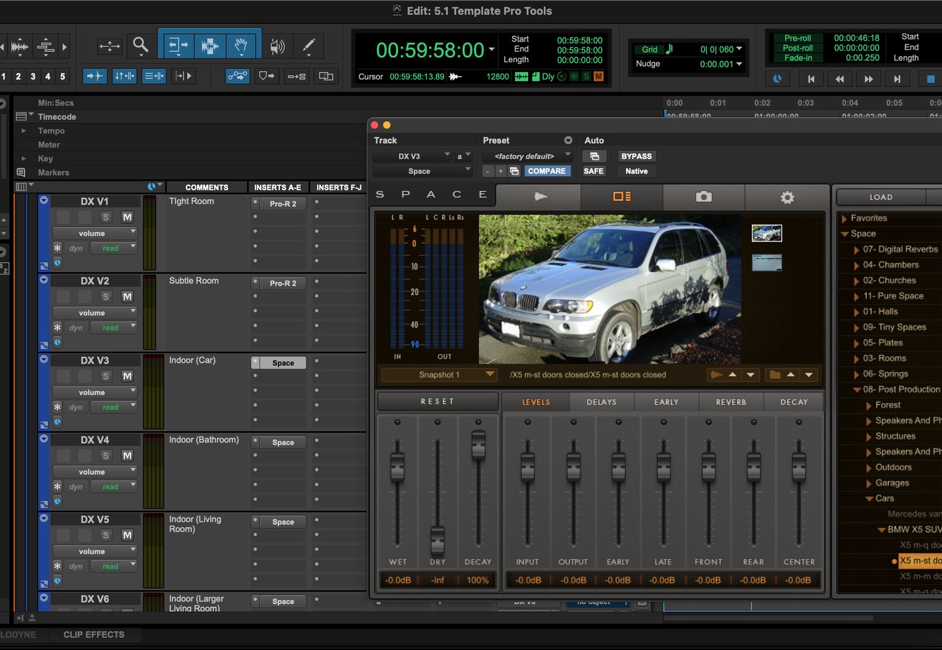Screen dimensions: 942x650
Task: Mute the DX V3 track
Action: pos(127,376)
